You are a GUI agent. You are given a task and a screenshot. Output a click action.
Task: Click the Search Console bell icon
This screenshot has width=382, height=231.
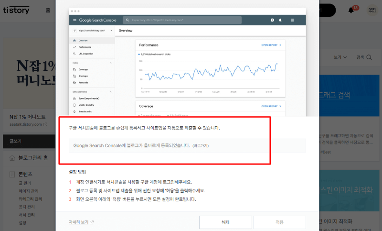[x=280, y=20]
